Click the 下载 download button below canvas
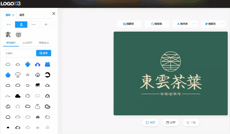Image resolution: width=230 pixels, height=134 pixels. pos(191,123)
